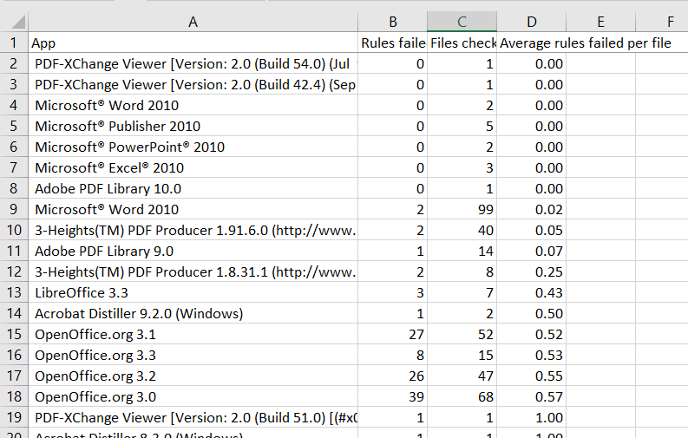This screenshot has height=438, width=688.
Task: Select PDF-XChange Viewer Build 42.4 cell
Action: tap(193, 84)
